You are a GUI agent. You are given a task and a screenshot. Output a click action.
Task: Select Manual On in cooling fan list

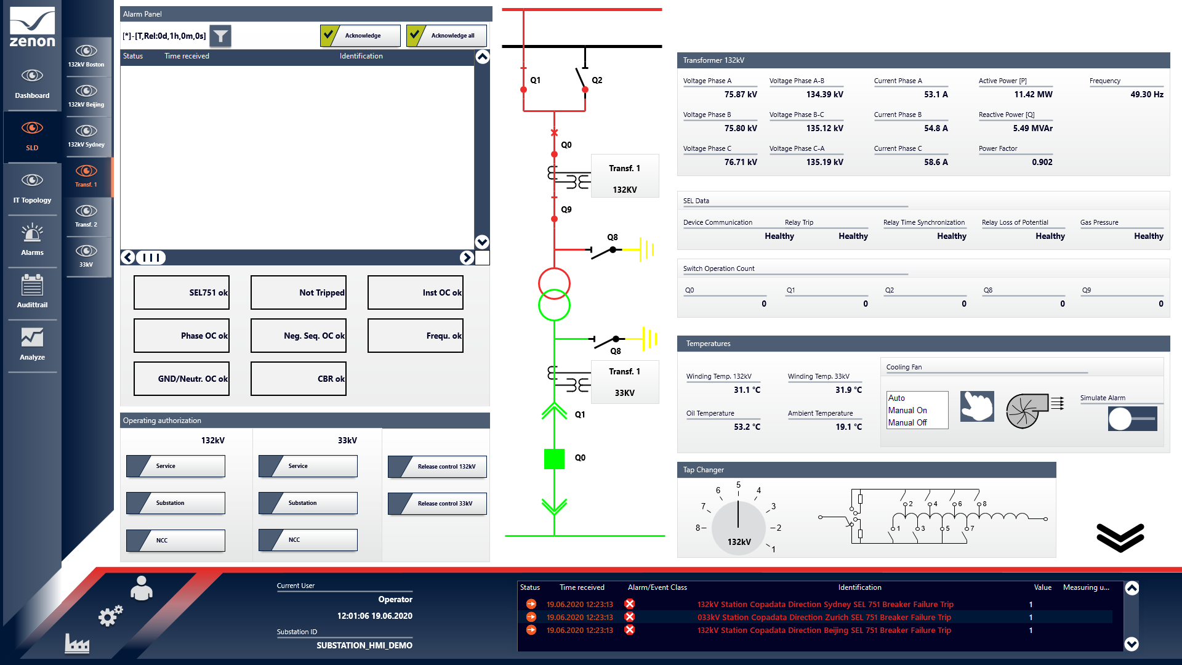pos(907,410)
